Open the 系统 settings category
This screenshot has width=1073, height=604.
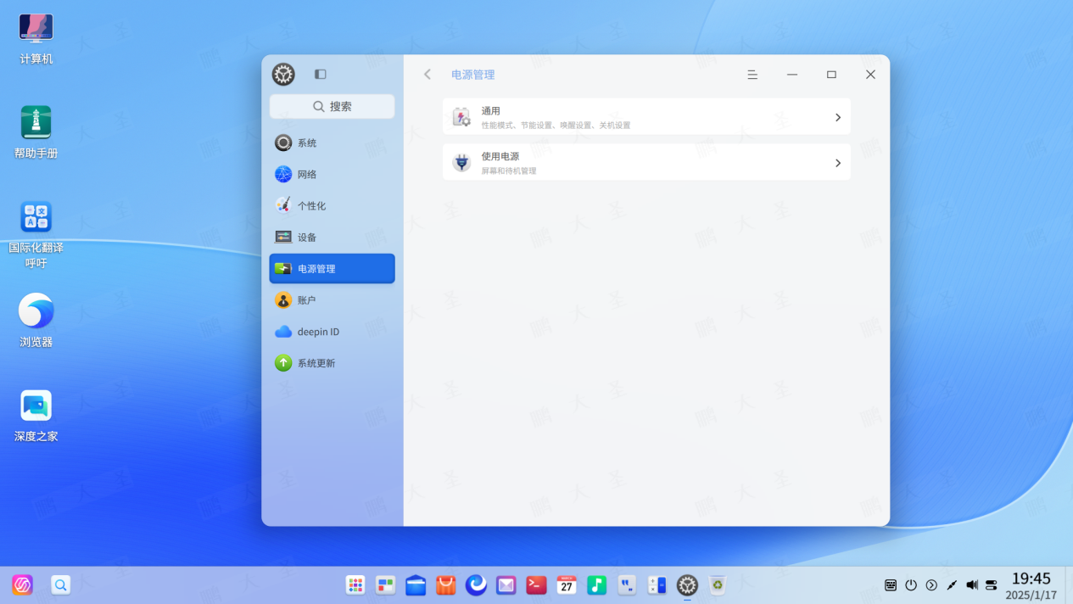(332, 143)
